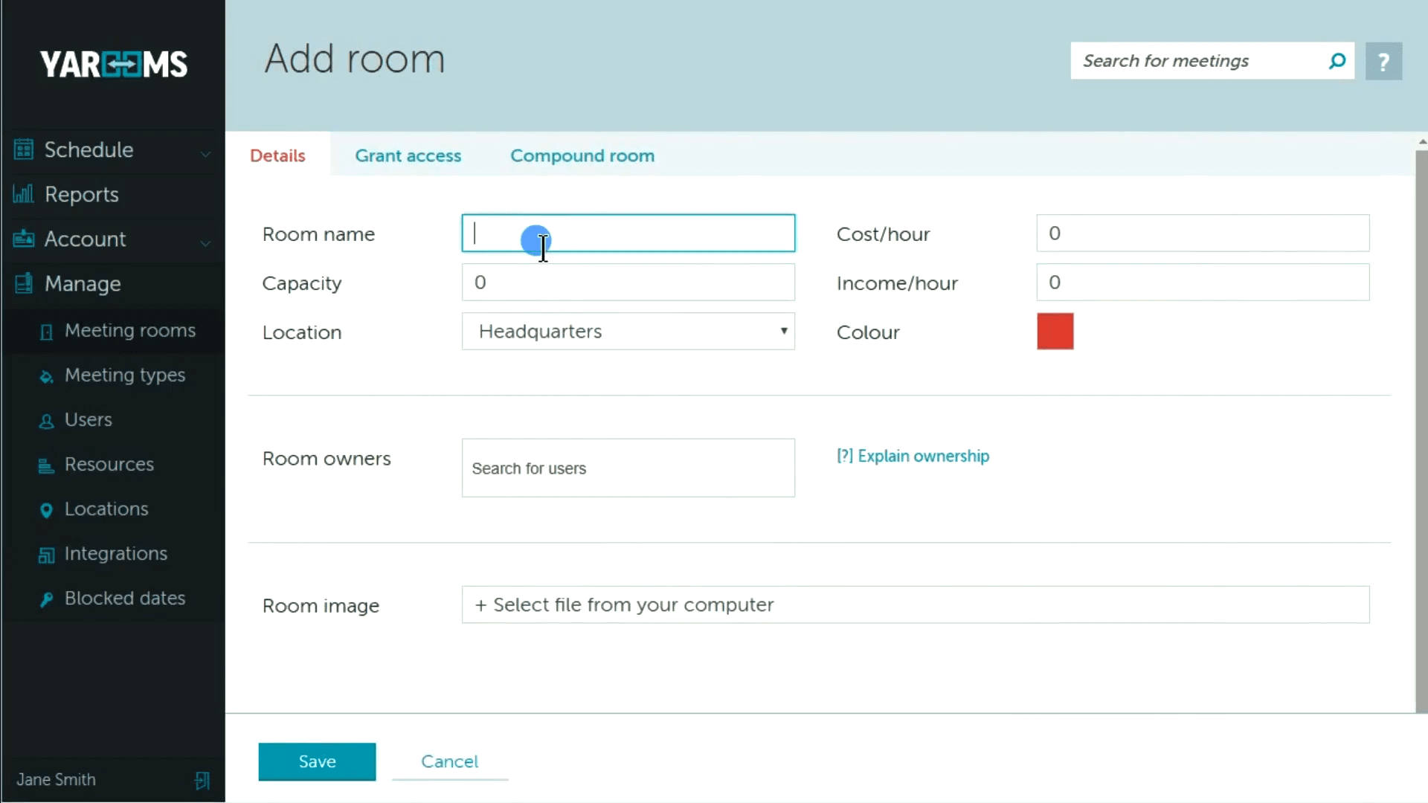The width and height of the screenshot is (1428, 803).
Task: Select the Blocked dates key icon
Action: (46, 599)
